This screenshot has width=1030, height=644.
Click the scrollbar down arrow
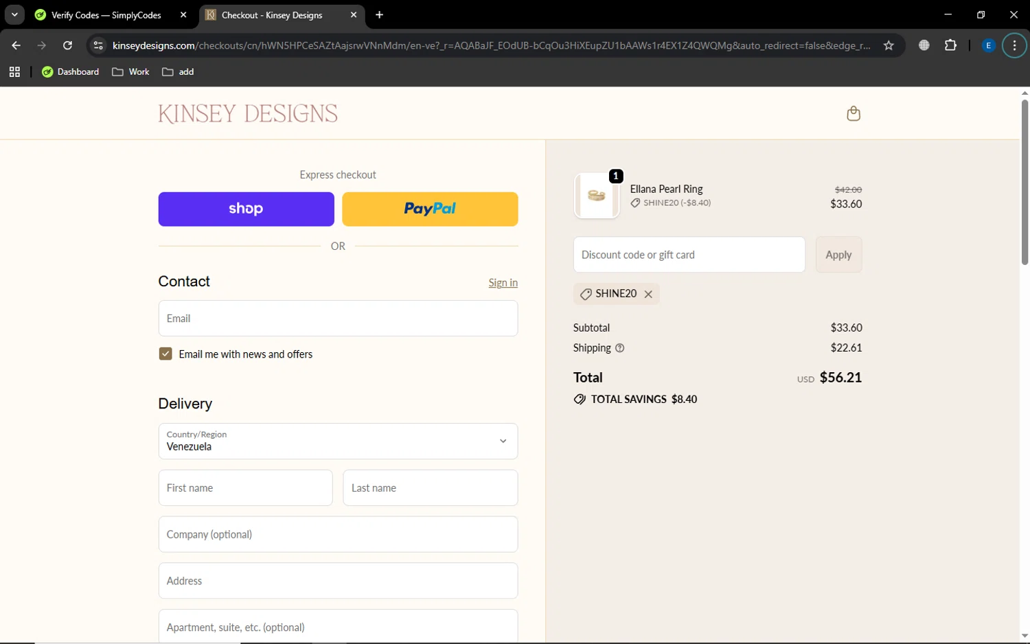click(x=1025, y=636)
